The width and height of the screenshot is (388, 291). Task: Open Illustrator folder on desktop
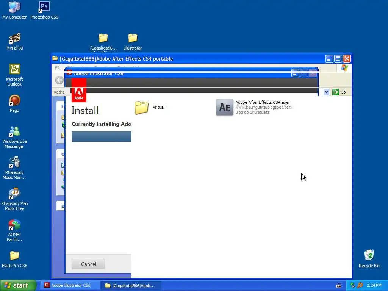[133, 42]
